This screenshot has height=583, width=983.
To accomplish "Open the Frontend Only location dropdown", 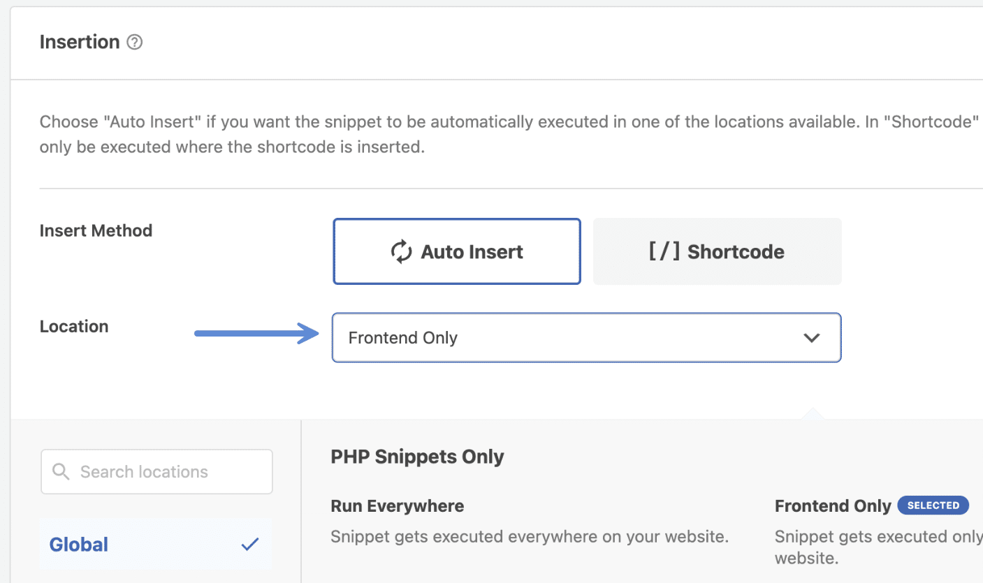I will 585,337.
